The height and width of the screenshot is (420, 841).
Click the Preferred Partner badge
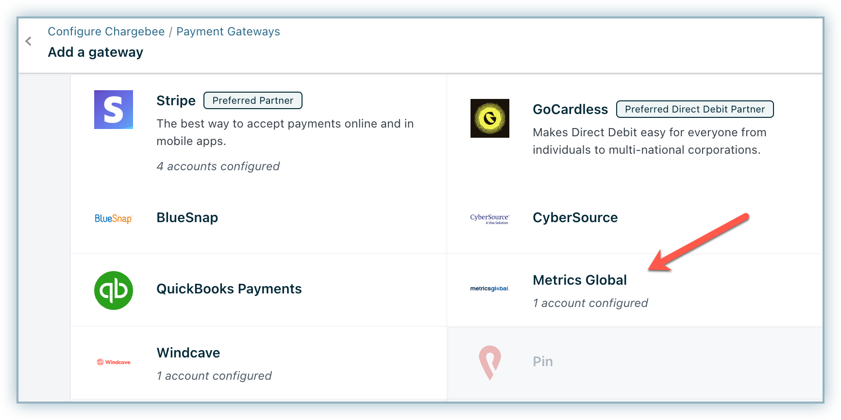tap(252, 100)
